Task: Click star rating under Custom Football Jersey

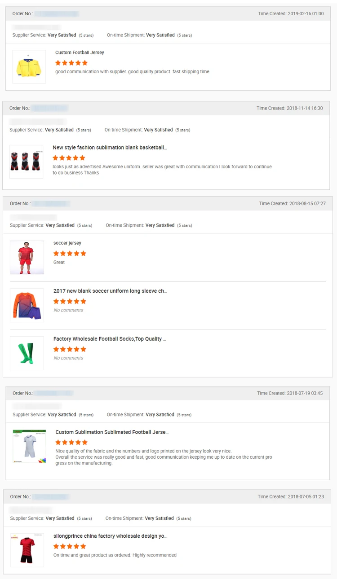Action: (x=71, y=63)
